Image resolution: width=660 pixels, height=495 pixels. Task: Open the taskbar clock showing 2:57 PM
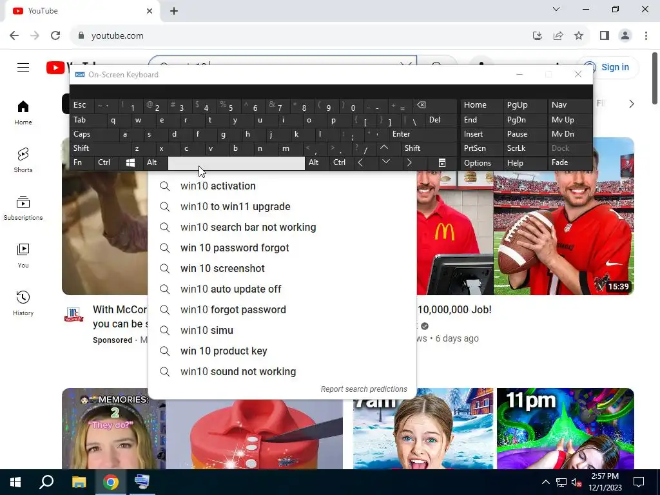pos(605,482)
